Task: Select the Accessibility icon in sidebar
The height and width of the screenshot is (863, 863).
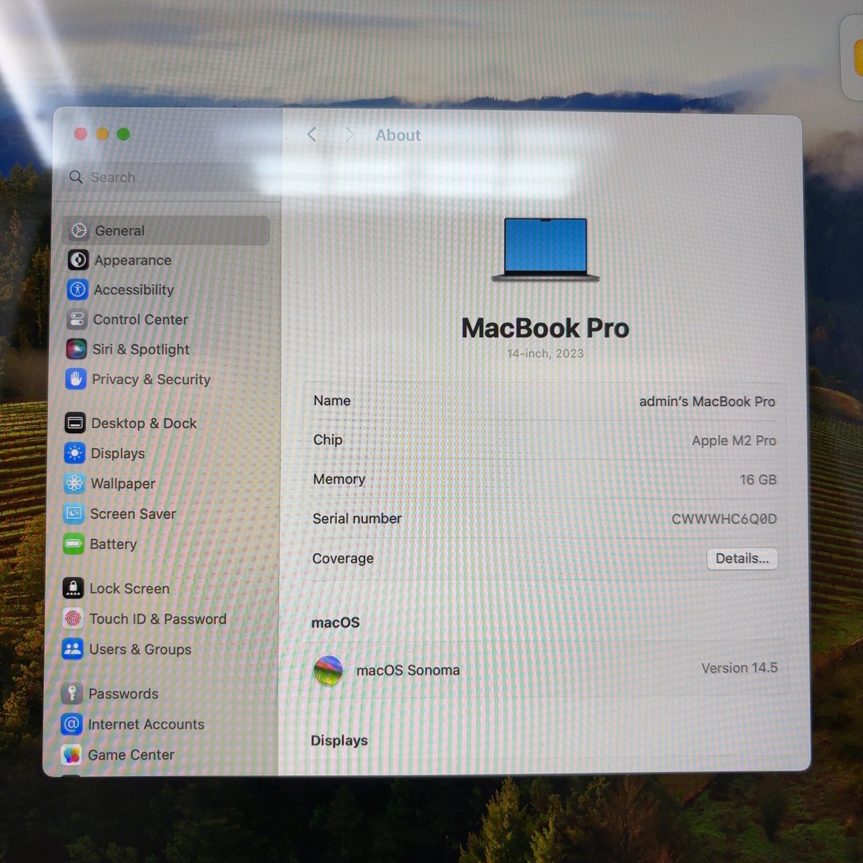Action: [x=78, y=289]
